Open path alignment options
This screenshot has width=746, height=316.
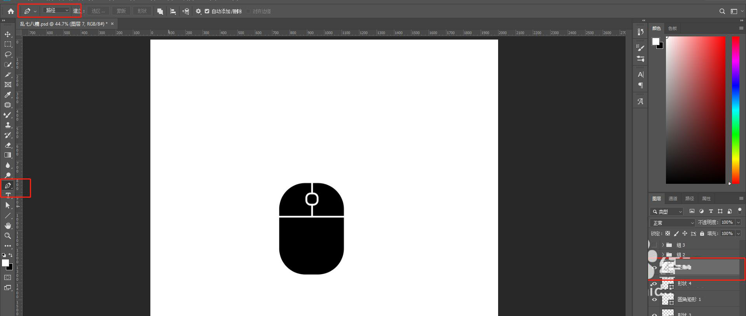click(173, 11)
